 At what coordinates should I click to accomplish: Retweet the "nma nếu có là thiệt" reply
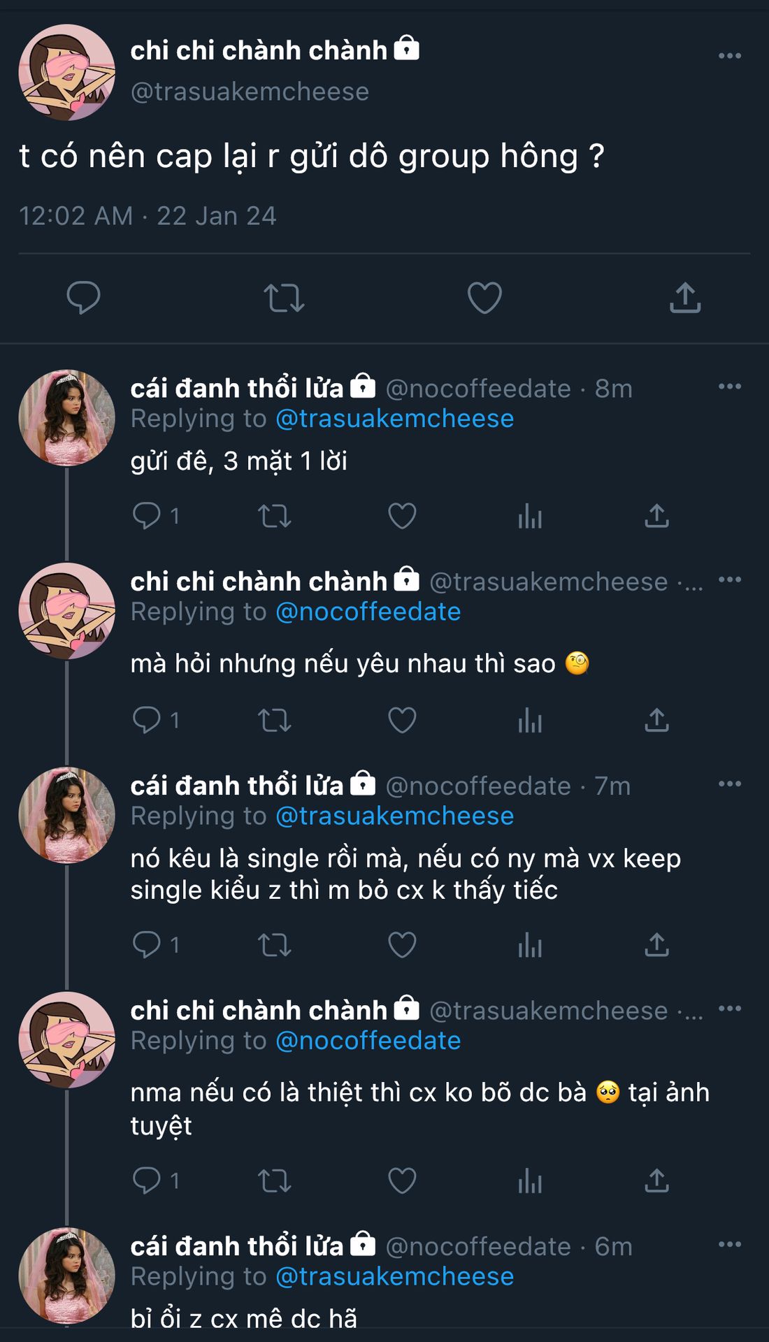(274, 1181)
